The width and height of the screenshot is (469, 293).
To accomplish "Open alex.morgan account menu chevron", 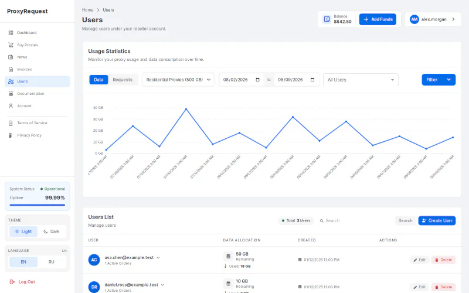I will point(453,19).
